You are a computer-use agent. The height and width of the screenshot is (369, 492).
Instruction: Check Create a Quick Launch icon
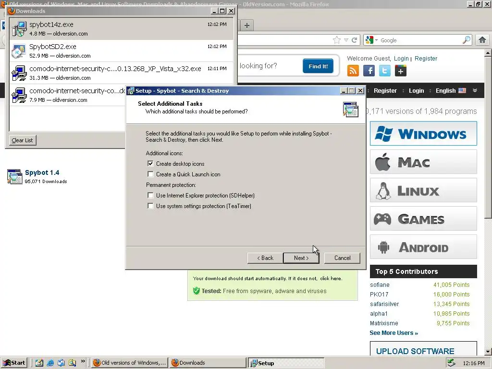(x=150, y=174)
